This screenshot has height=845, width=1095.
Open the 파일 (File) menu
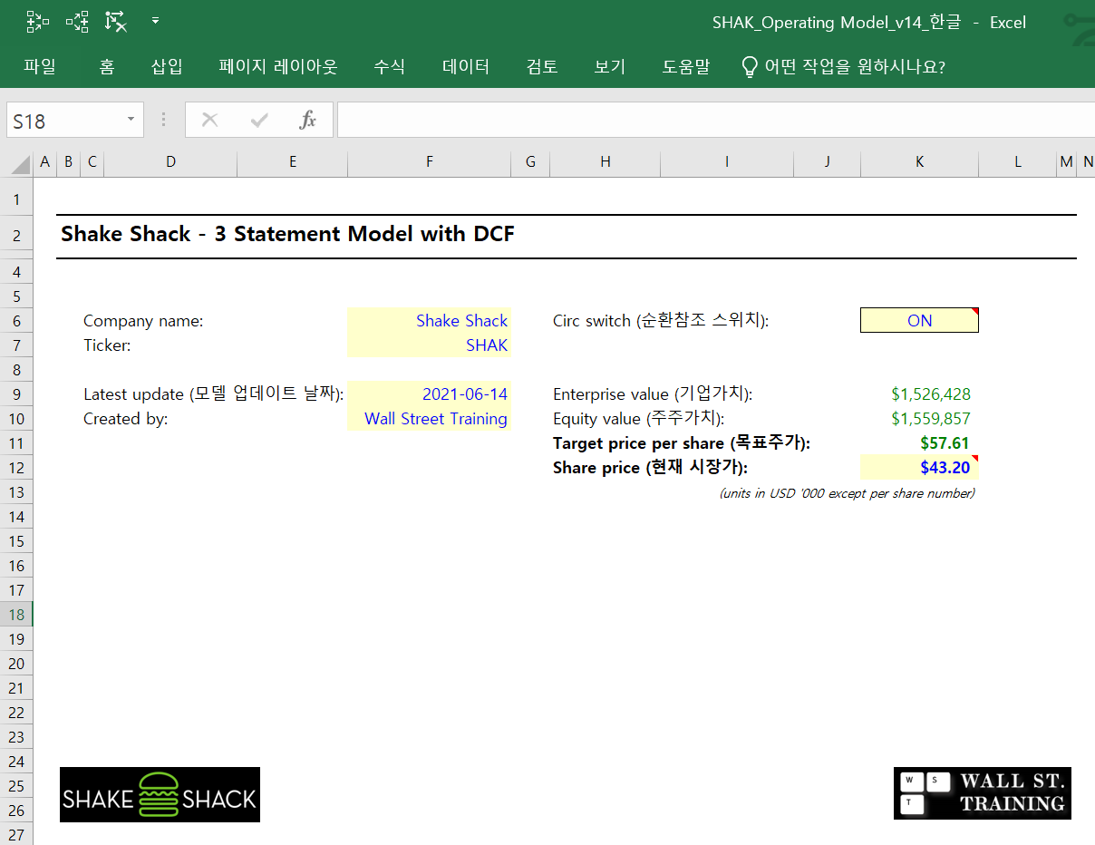(x=40, y=66)
